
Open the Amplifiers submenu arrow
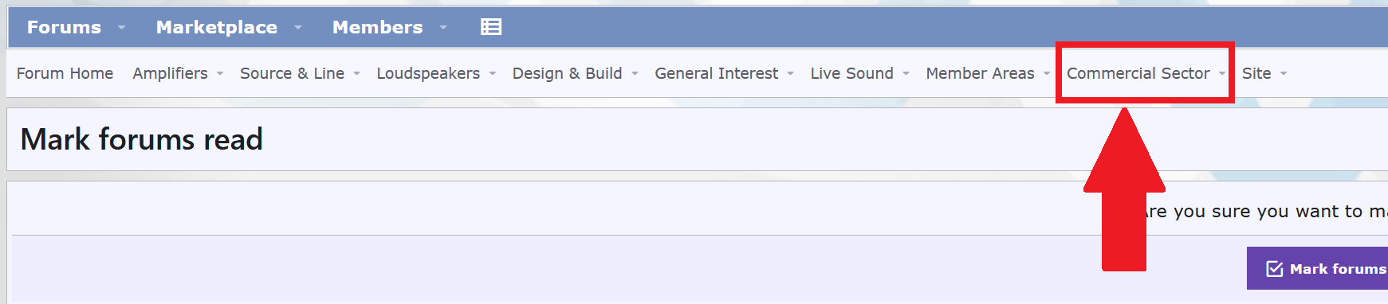click(220, 74)
